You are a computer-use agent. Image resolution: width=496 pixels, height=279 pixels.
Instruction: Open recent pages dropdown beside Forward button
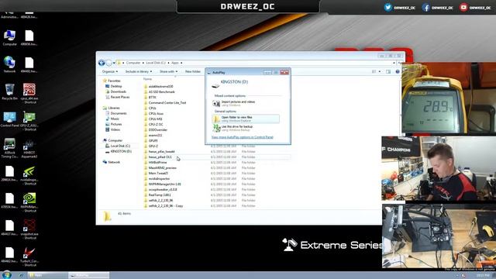click(114, 63)
